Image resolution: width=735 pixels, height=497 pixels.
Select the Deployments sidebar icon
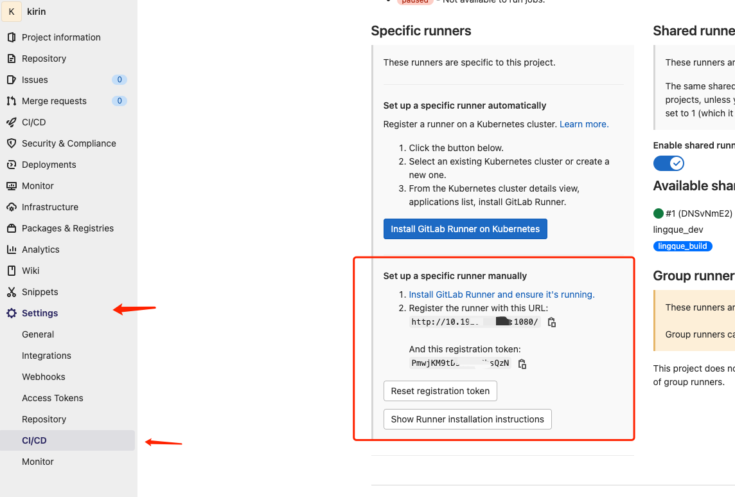click(11, 165)
